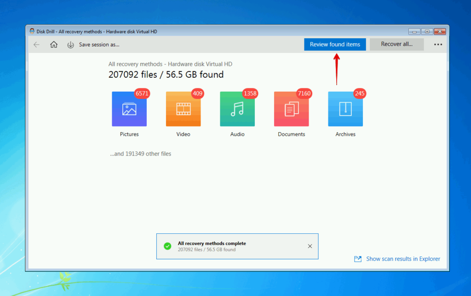Open the Pictures category
Viewport: 471px width, 296px height.
pos(129,109)
